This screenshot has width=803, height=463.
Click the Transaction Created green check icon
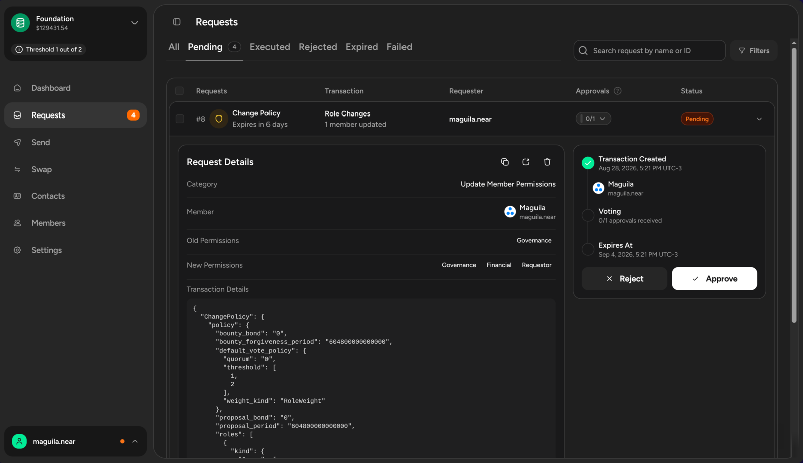[x=588, y=163]
